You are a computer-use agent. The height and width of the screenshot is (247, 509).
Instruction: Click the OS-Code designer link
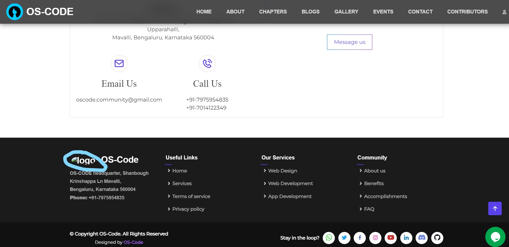[133, 242]
